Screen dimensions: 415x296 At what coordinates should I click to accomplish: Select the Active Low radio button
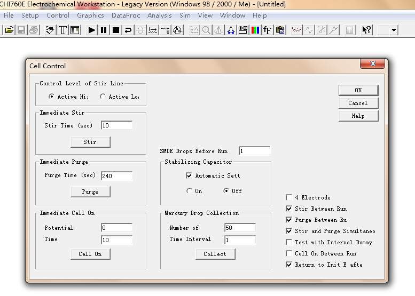point(103,97)
